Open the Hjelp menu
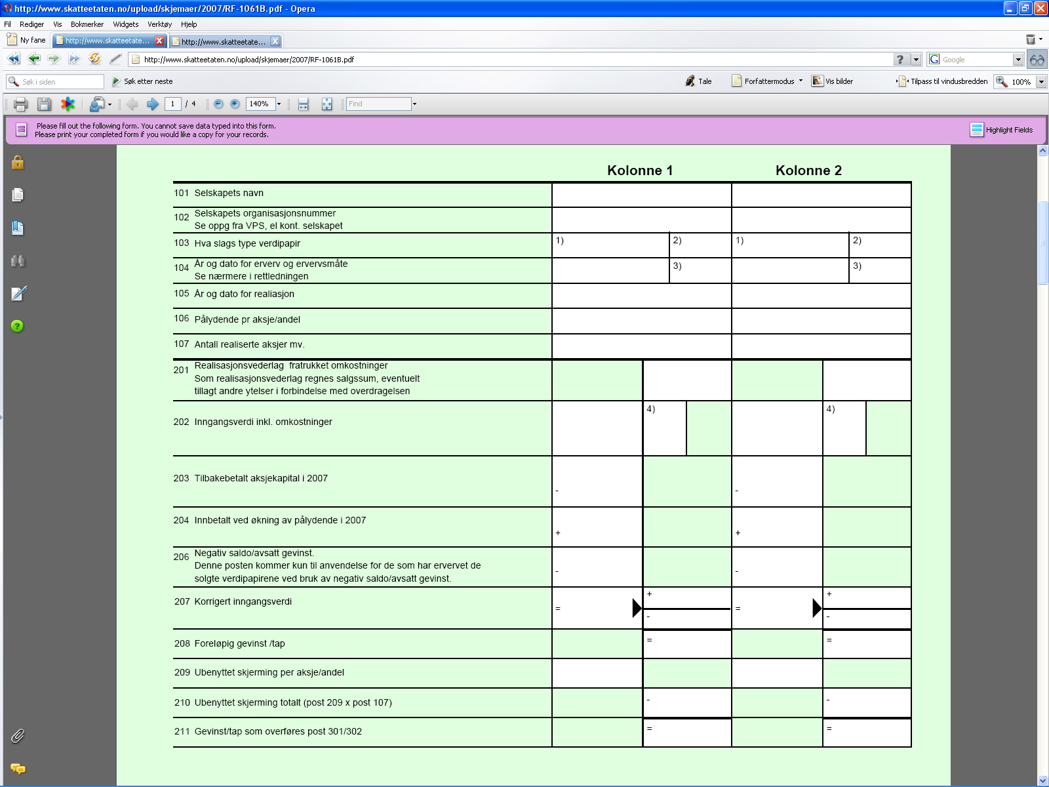 [189, 24]
